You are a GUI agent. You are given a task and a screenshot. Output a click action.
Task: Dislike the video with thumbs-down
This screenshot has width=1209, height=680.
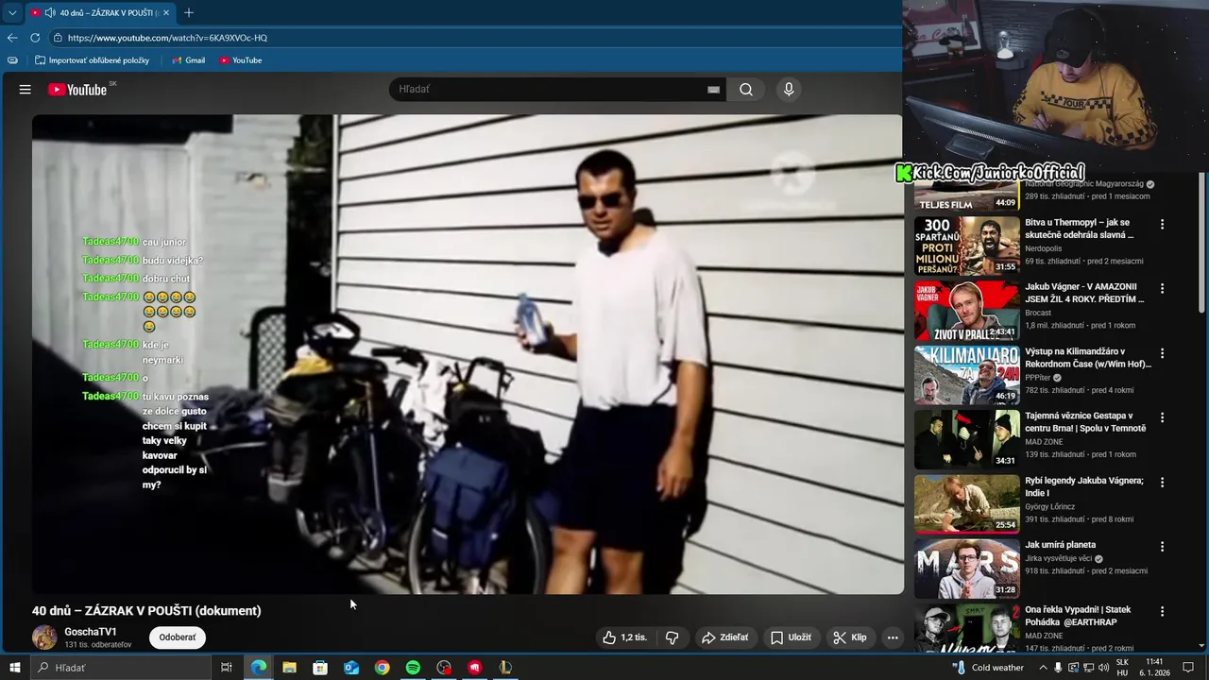click(673, 637)
